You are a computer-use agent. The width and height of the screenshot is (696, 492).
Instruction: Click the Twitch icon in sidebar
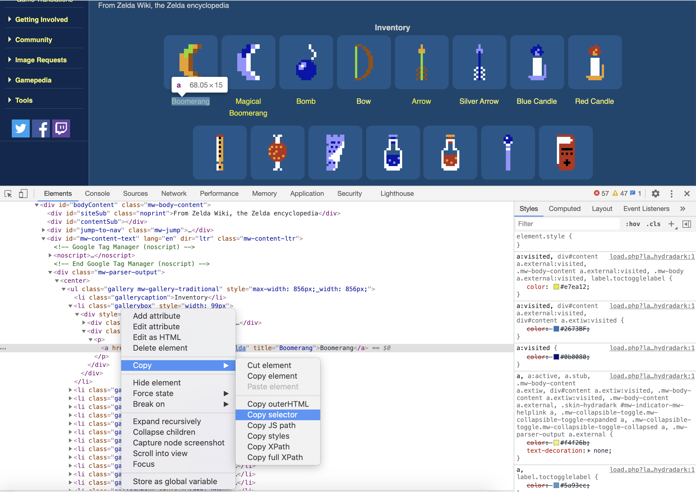(61, 128)
